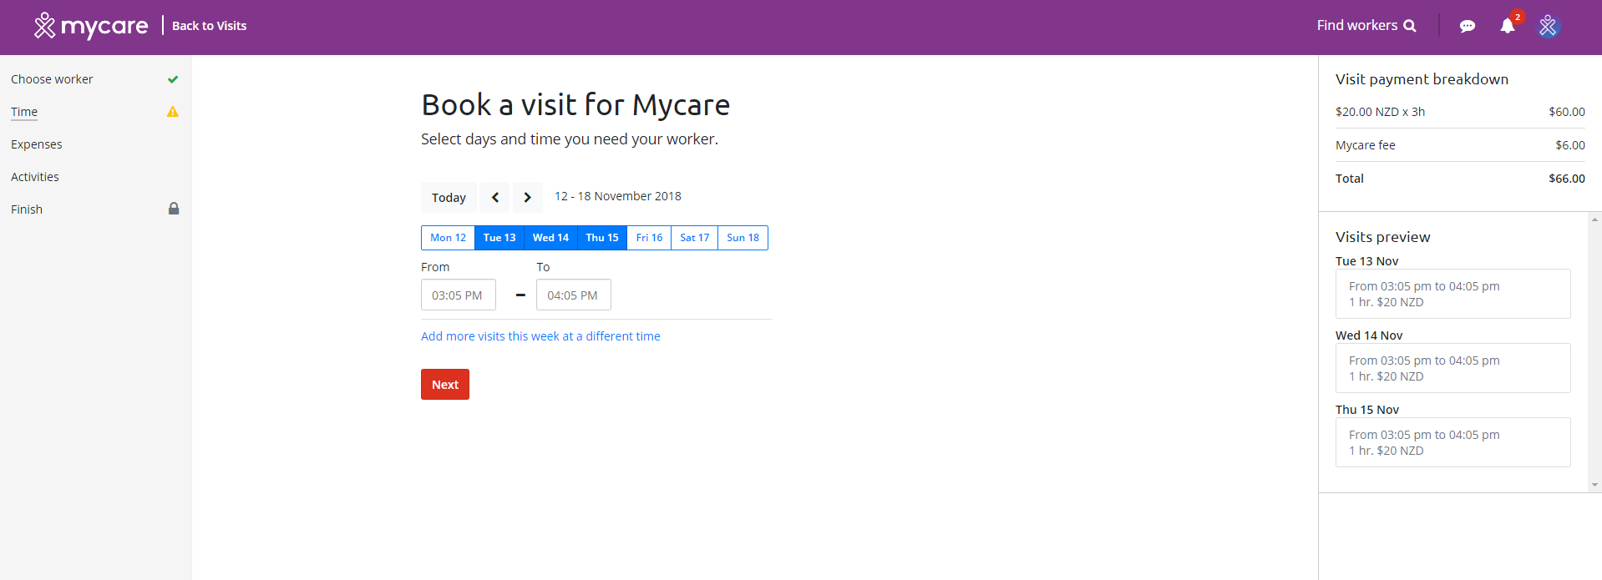1602x580 pixels.
Task: Toggle the Tue 13 day
Action: tap(499, 238)
